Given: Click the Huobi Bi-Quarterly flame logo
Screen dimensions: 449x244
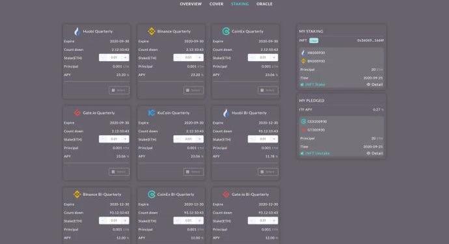Looking at the screenshot, I should 226,113.
